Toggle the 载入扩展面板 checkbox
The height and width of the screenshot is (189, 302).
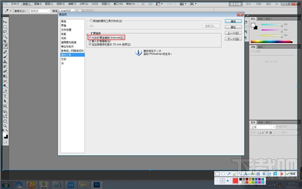[90, 41]
